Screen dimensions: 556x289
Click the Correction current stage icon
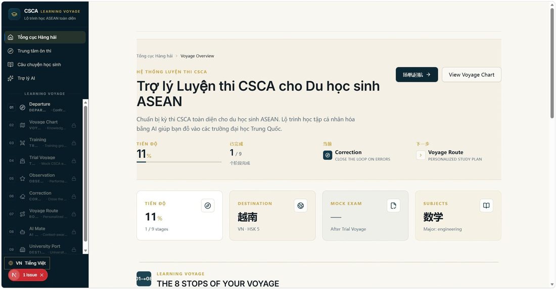click(x=328, y=155)
